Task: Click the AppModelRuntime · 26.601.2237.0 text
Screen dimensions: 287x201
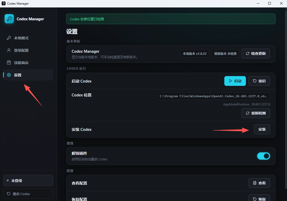Action: tap(246, 104)
